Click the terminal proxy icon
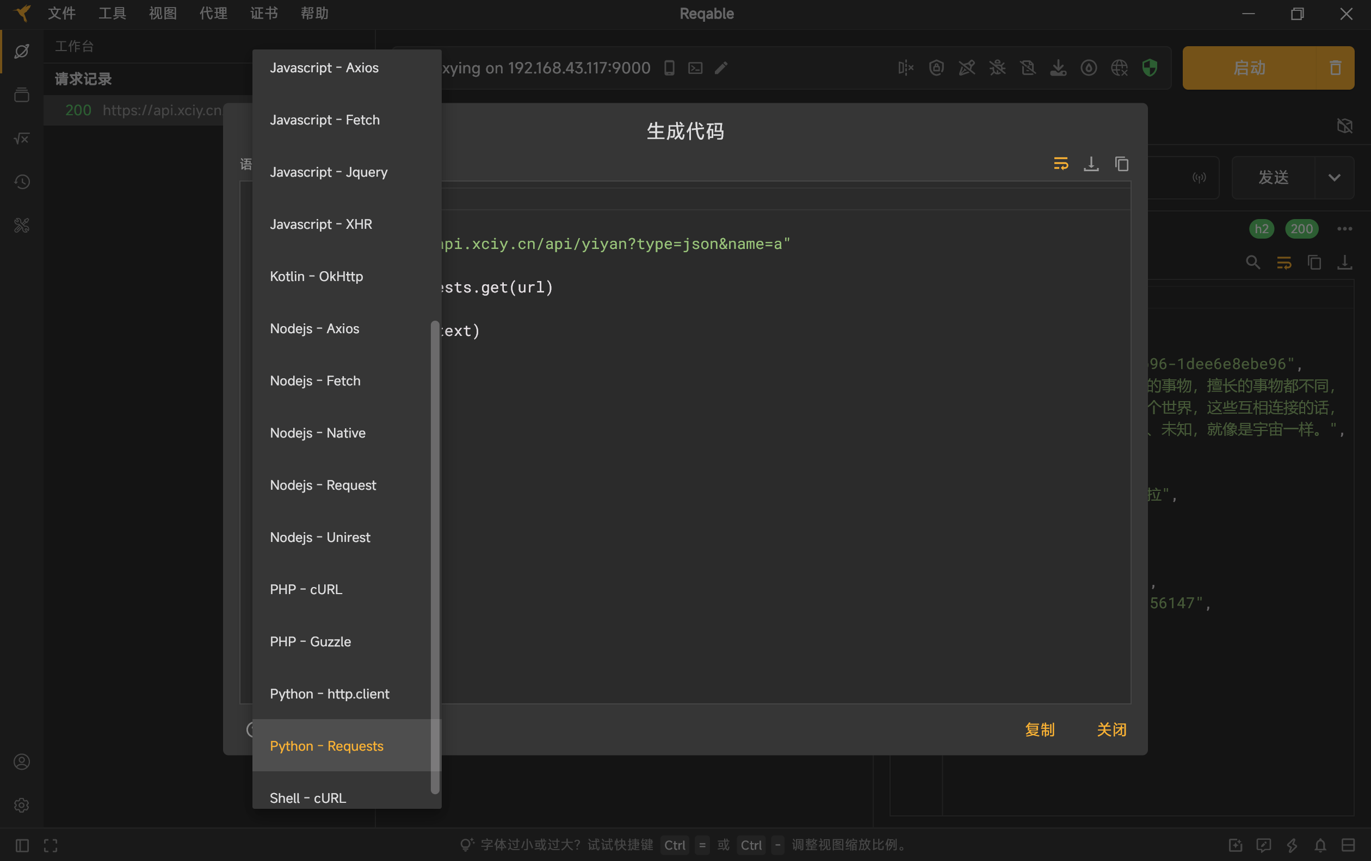1371x861 pixels. 695,68
